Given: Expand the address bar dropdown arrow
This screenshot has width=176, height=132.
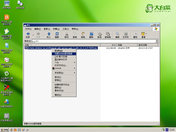Looking at the screenshot, I should (x=157, y=41).
